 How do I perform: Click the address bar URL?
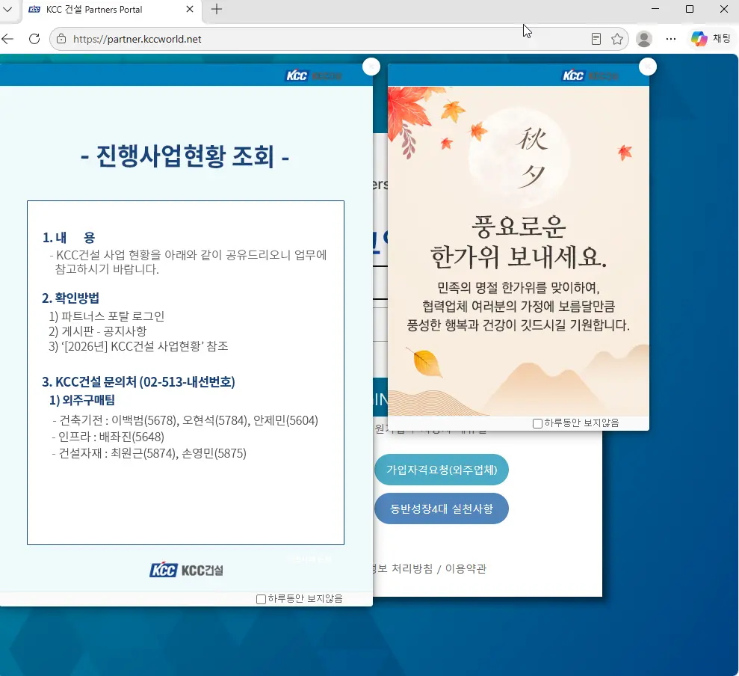[137, 39]
